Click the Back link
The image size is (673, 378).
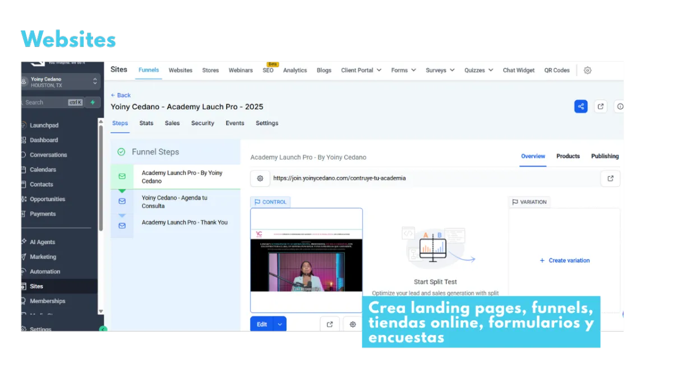pos(121,95)
